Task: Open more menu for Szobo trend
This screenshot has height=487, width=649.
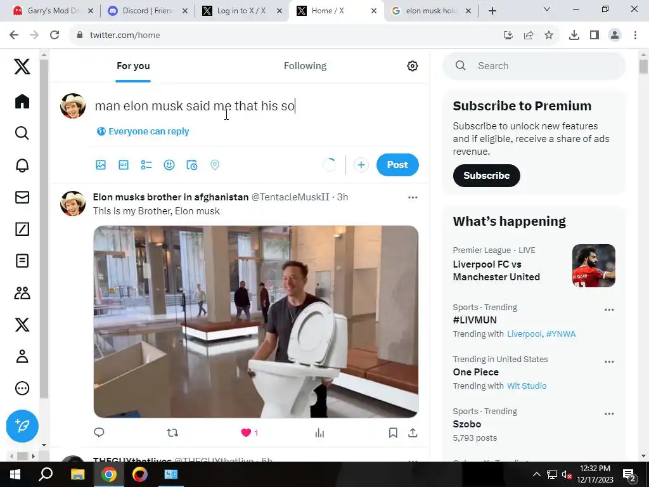Action: (609, 413)
